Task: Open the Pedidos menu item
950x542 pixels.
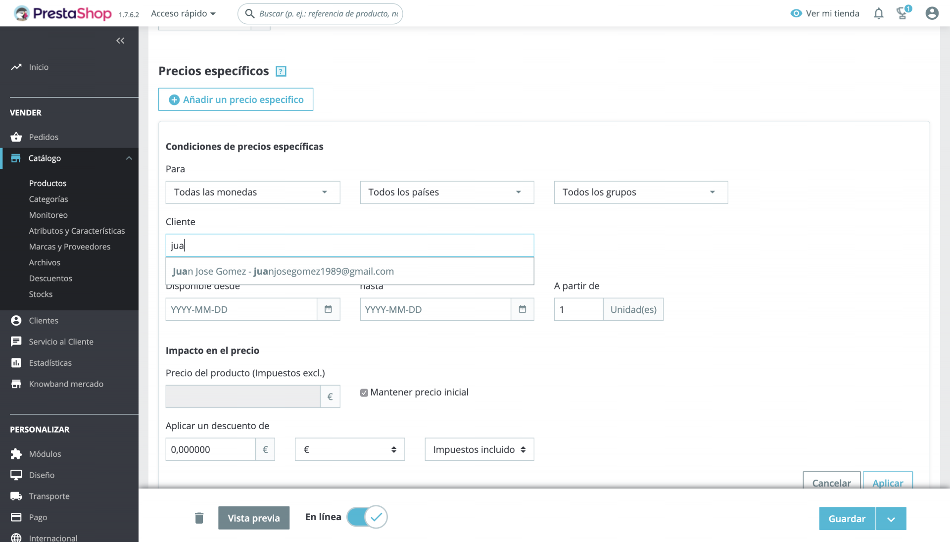Action: click(x=44, y=137)
